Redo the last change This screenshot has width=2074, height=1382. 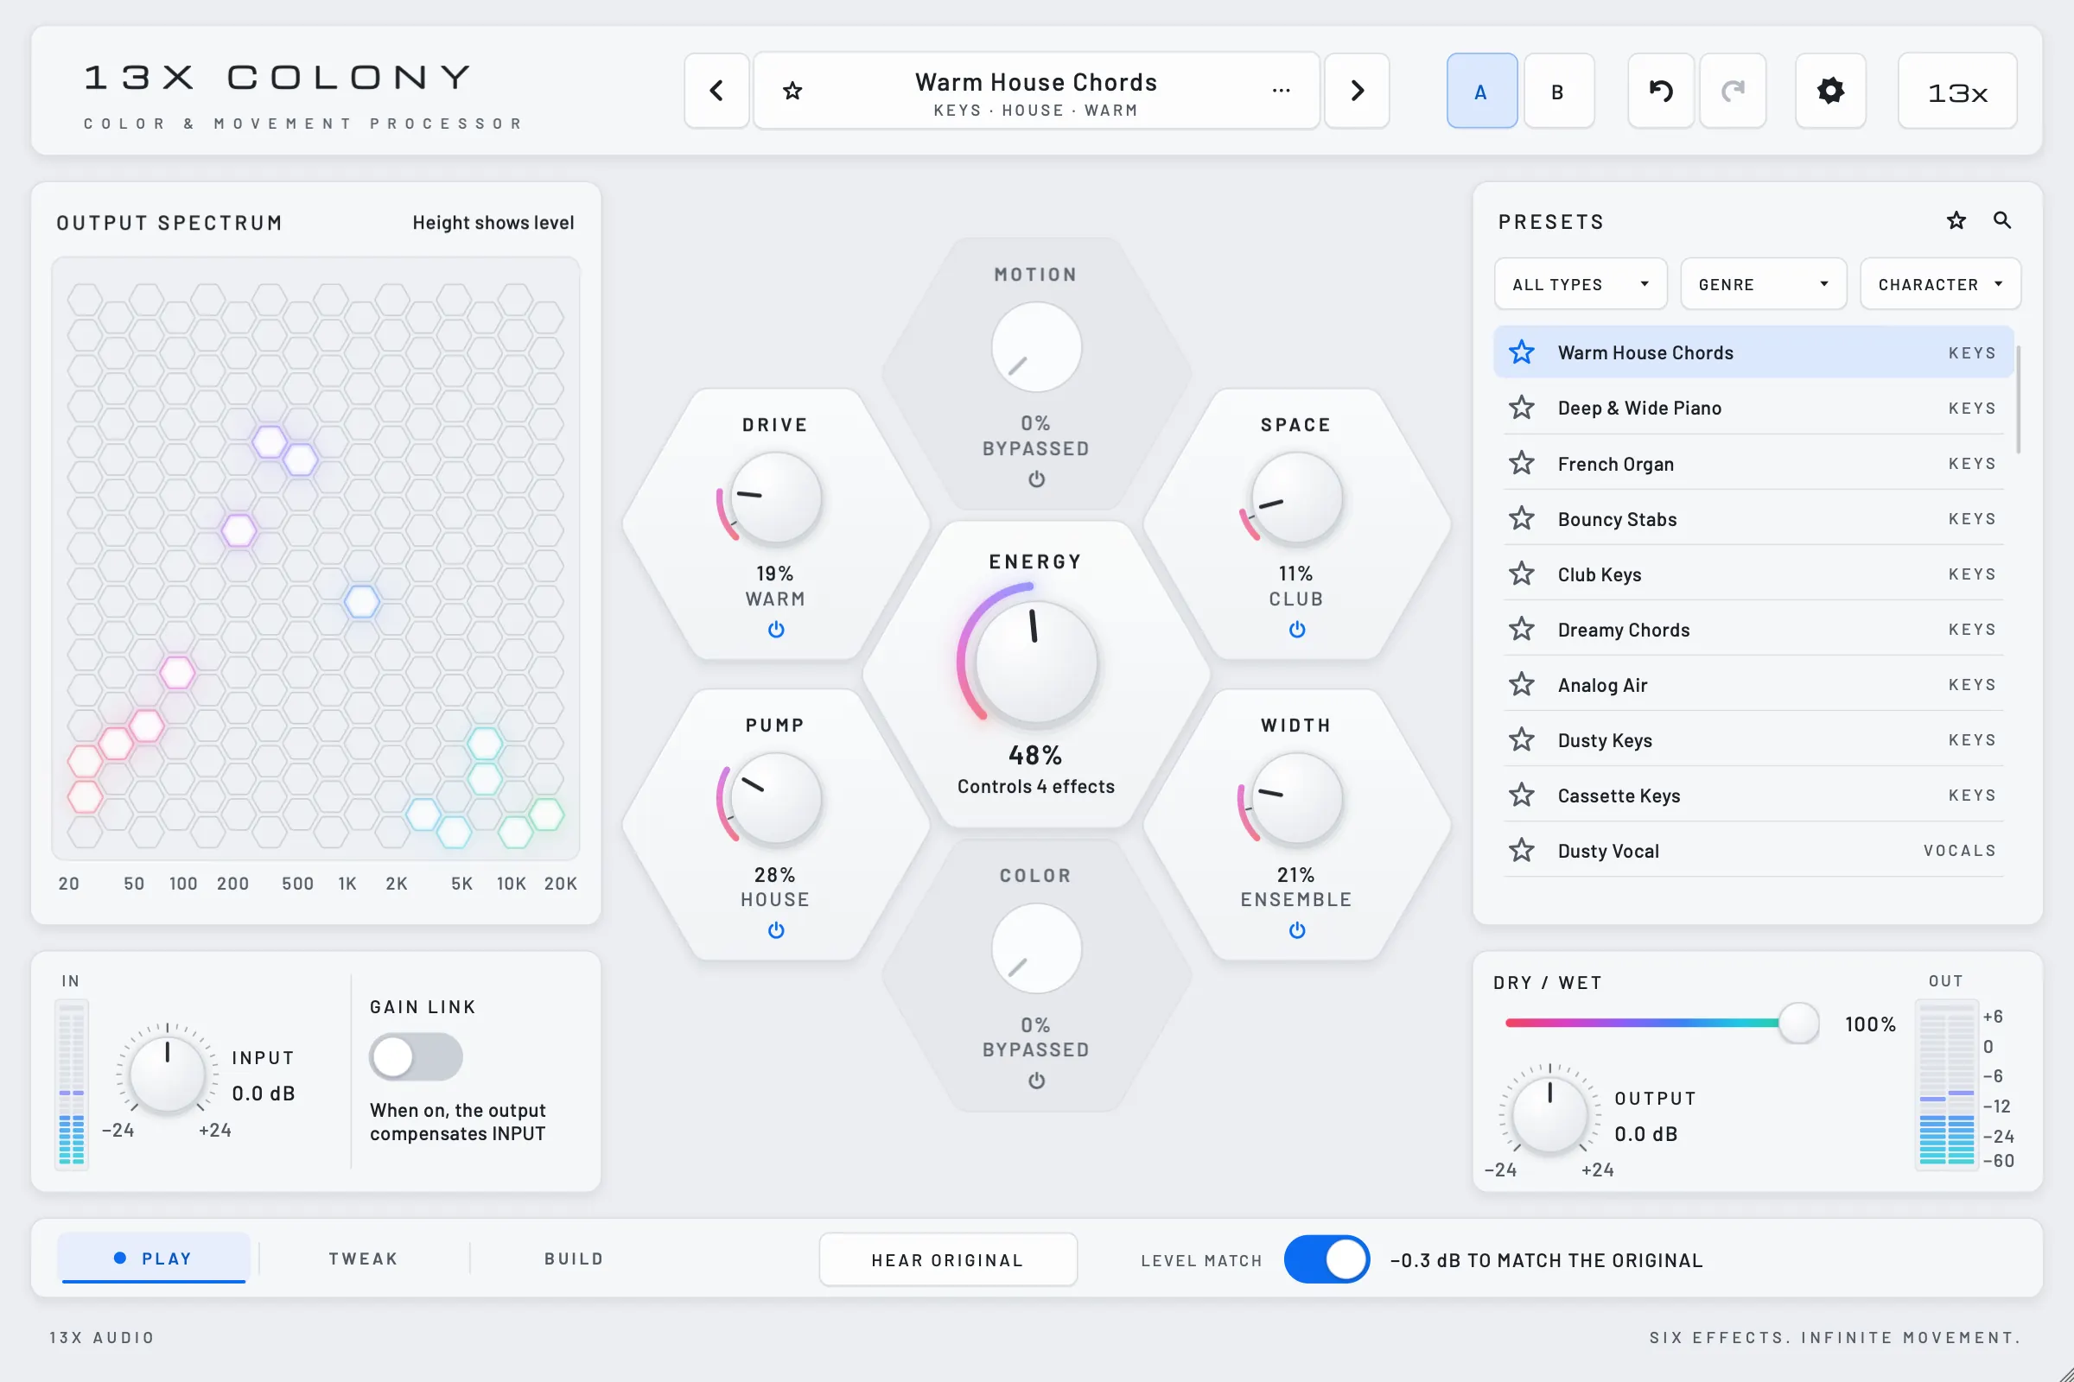1733,91
